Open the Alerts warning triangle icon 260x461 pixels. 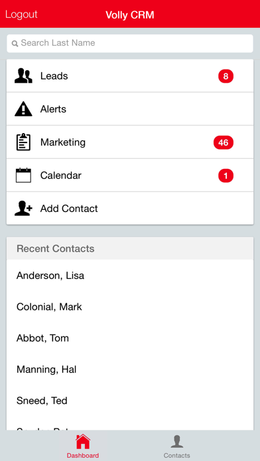click(23, 109)
